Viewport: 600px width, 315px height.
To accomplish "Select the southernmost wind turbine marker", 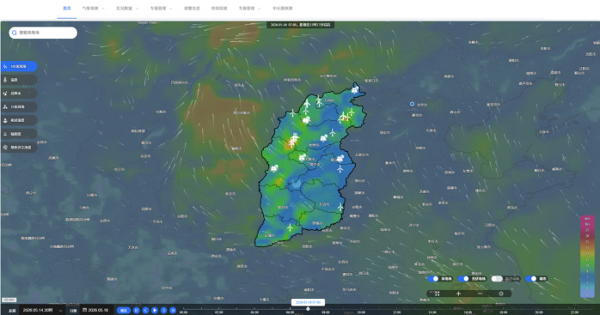I will tap(290, 227).
